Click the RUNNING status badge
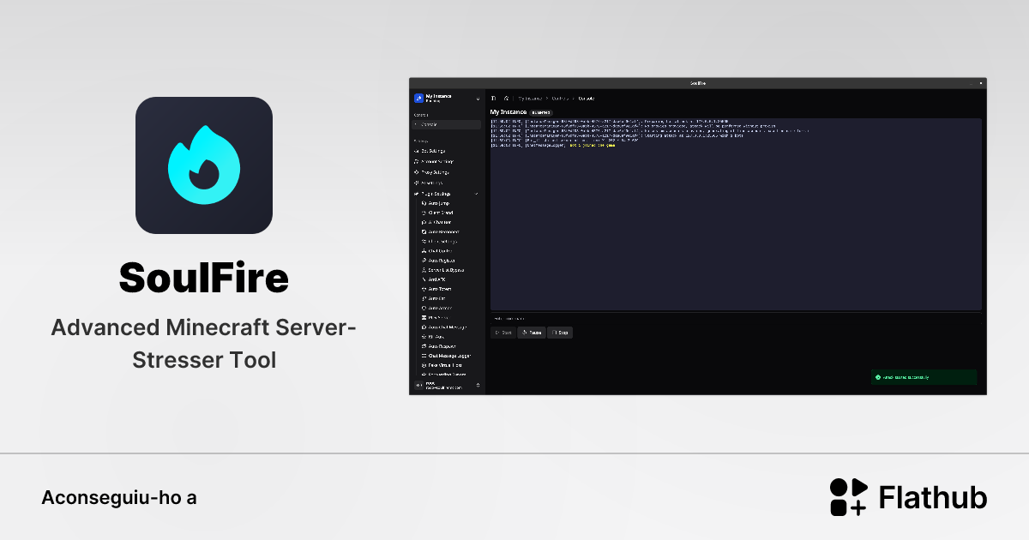This screenshot has height=540, width=1029. [x=541, y=112]
